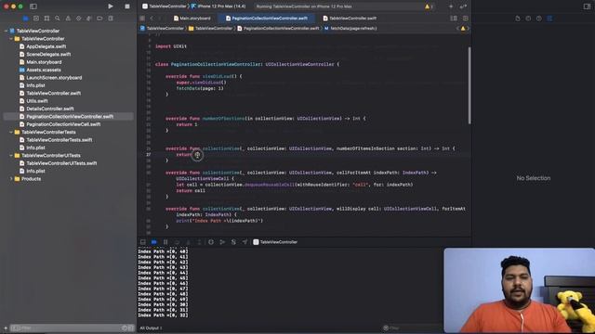The height and width of the screenshot is (334, 595).
Task: Select the Project navigator folder icon
Action: 25,19
